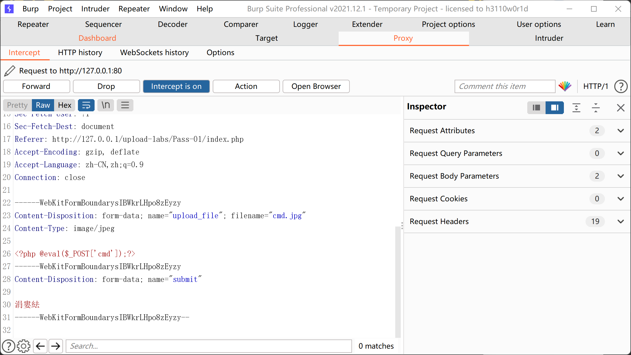Screen dimensions: 631x355
Task: Click the Search field below the editor
Action: (209, 346)
